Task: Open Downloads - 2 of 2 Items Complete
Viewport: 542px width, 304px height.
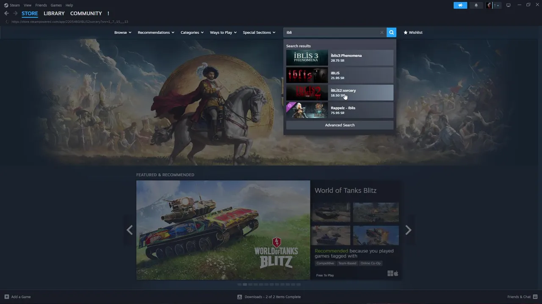Action: (273, 297)
